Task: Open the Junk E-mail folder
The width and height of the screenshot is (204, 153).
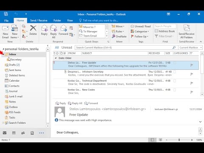Action: tap(15, 96)
